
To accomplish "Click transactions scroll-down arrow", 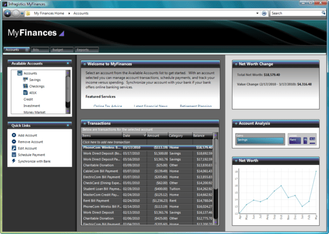I will (x=215, y=222).
